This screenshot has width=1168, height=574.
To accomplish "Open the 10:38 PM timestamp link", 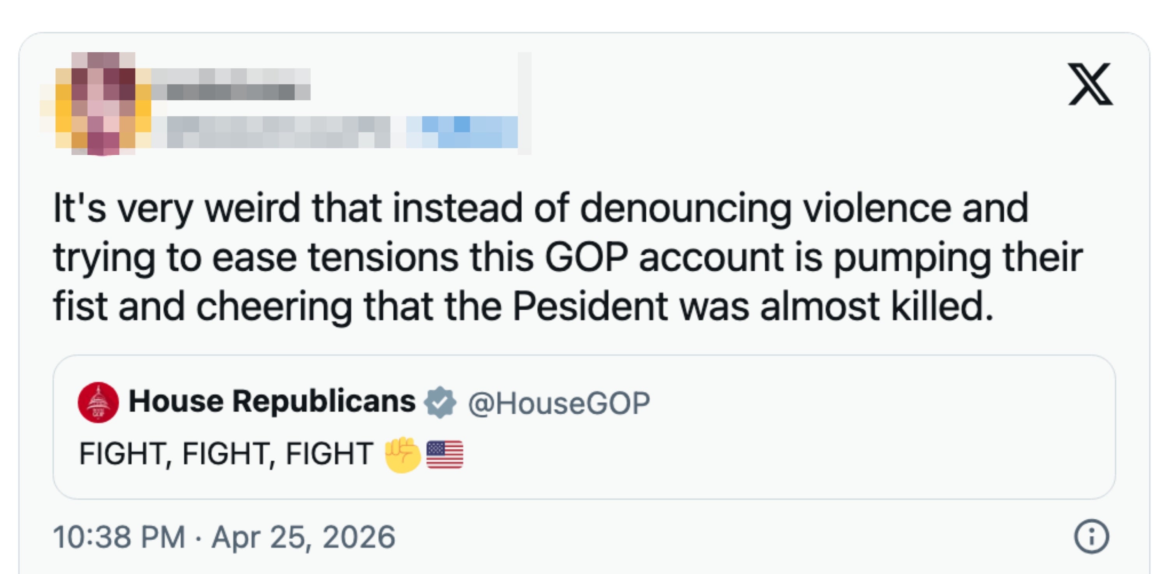I will pyautogui.click(x=119, y=537).
